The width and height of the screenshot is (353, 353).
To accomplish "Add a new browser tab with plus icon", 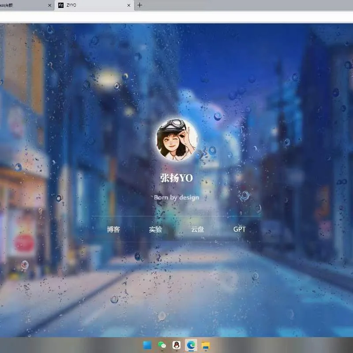I will (140, 5).
